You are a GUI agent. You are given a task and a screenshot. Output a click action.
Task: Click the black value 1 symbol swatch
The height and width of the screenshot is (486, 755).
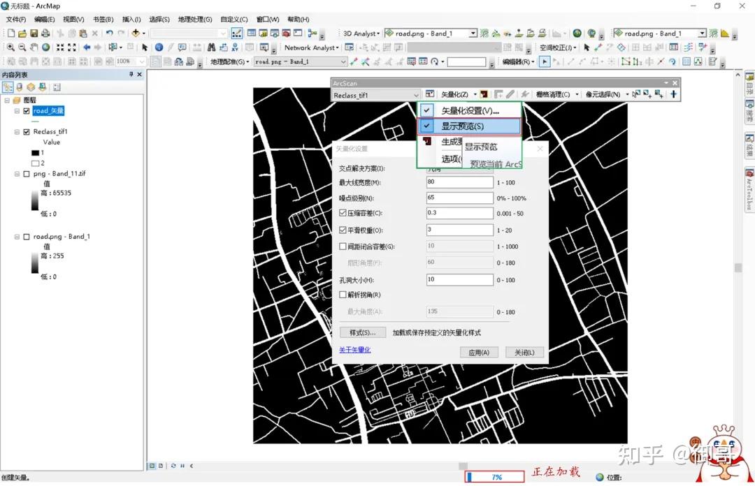pos(35,152)
